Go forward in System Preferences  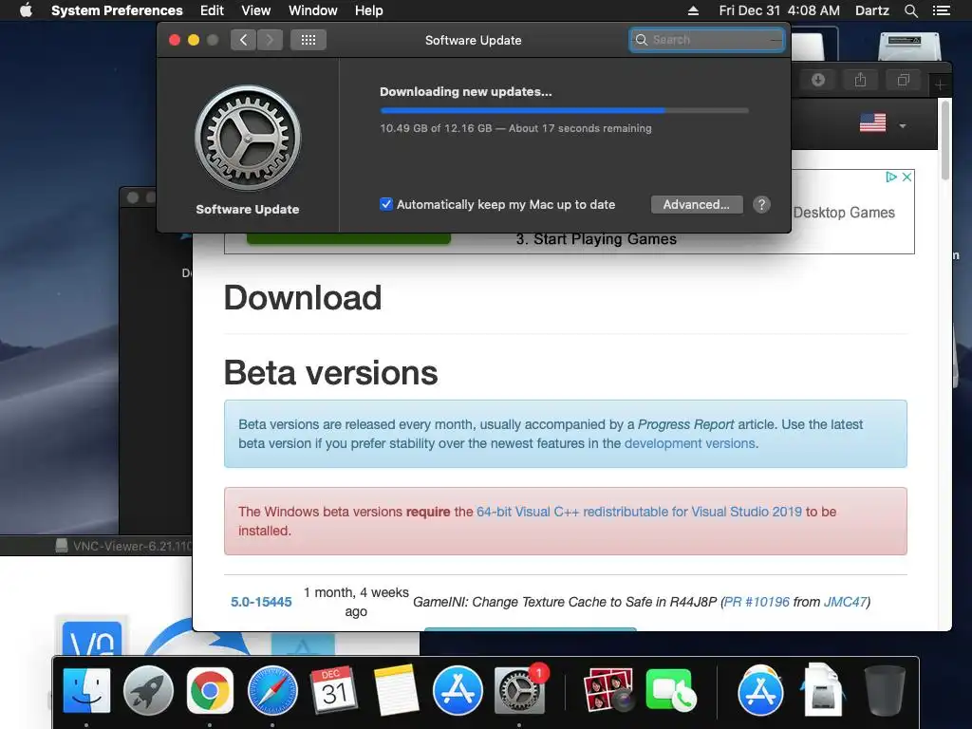pyautogui.click(x=270, y=40)
